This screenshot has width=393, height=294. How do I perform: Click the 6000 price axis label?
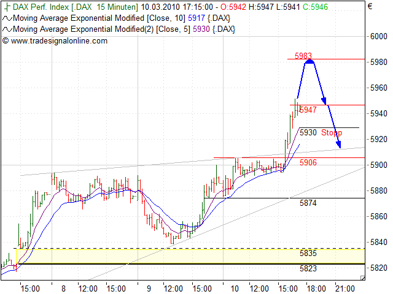point(379,37)
